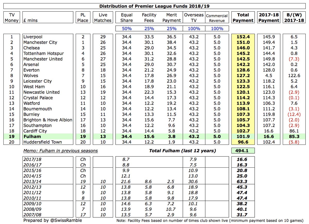309x224 pixels.
Task: Click the Bournemouth row label
Action: coord(37,109)
